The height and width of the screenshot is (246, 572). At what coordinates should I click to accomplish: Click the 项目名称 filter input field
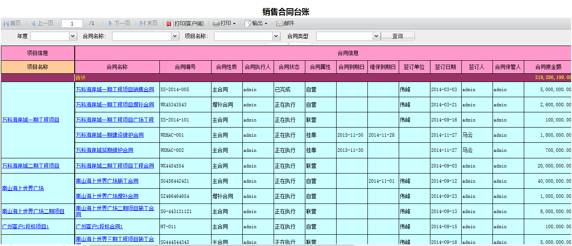click(x=244, y=36)
